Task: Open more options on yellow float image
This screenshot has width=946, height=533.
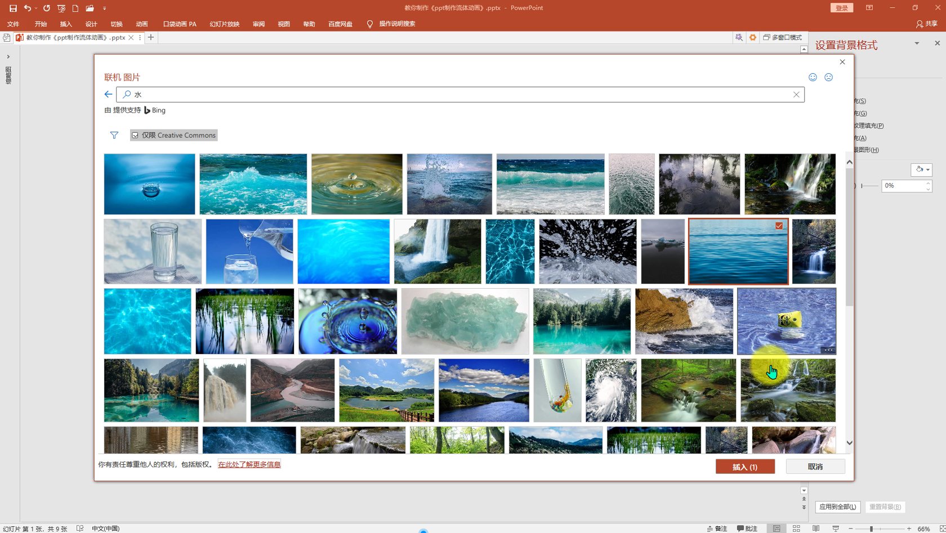Action: [x=827, y=350]
